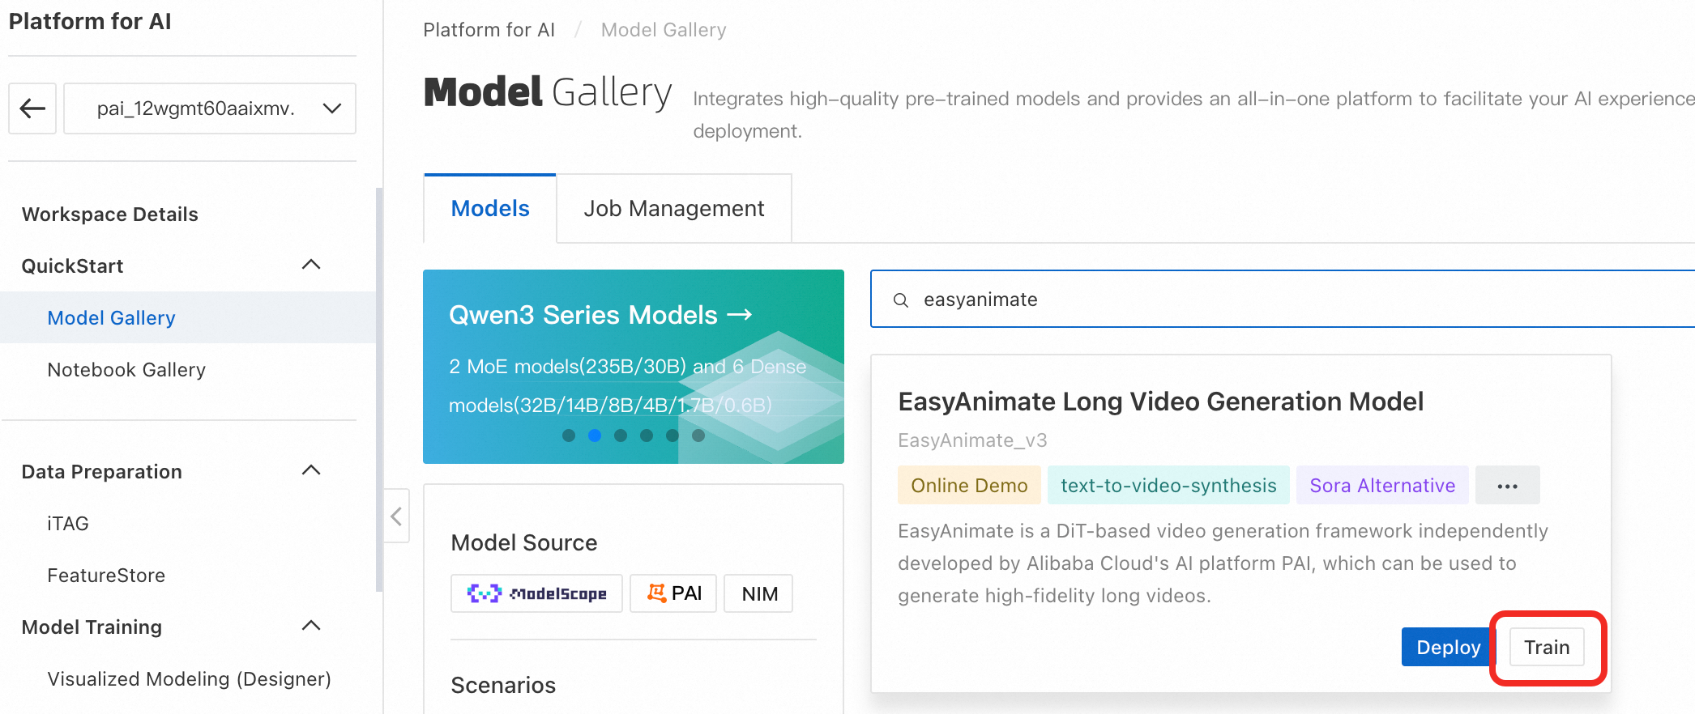Click the Train button for EasyAnimate

1546,647
